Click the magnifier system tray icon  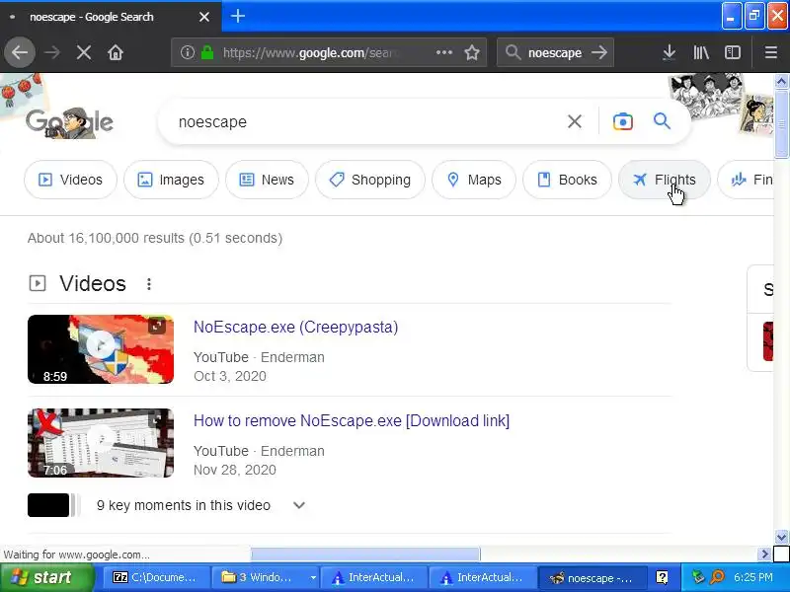point(717,577)
